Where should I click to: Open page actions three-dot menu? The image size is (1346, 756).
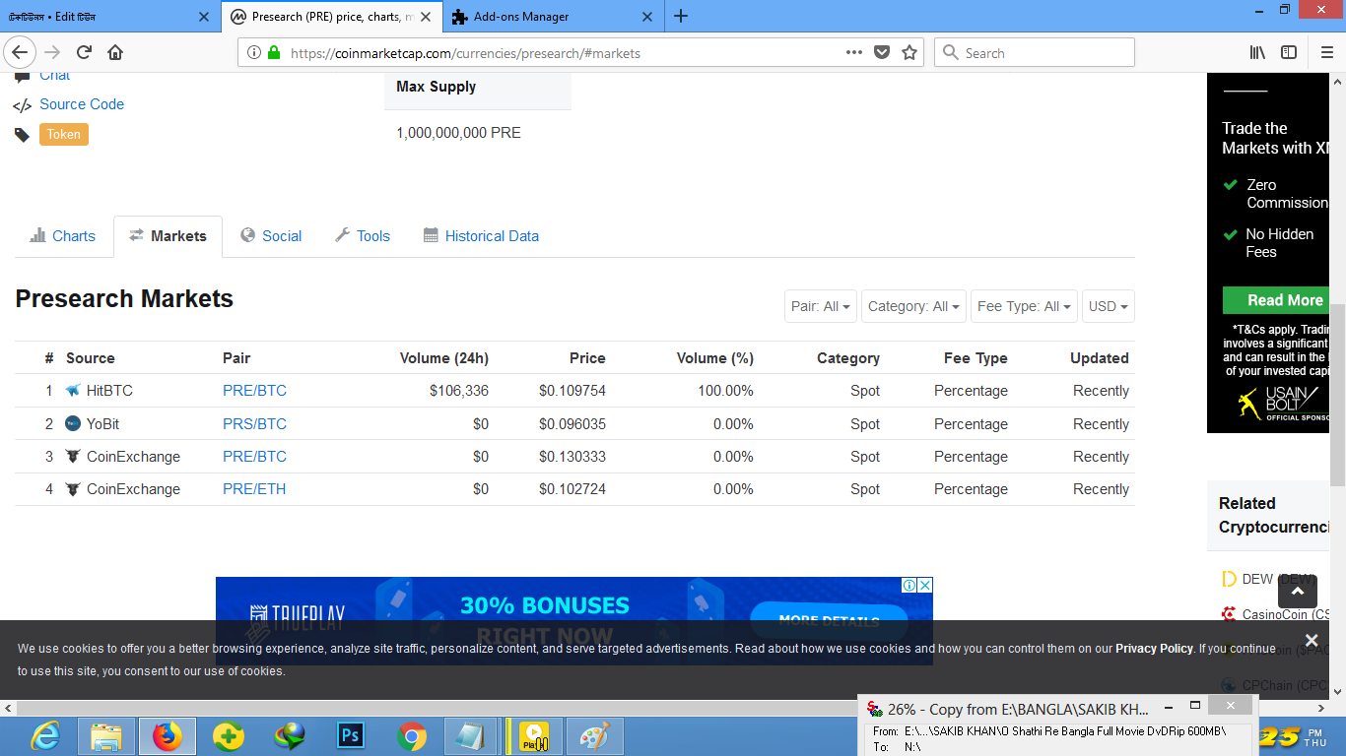[854, 52]
